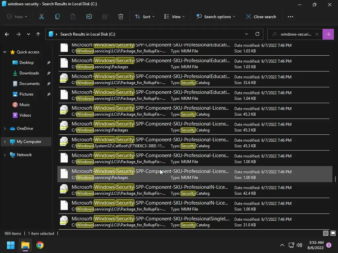Viewport: 338px width, 253px height.
Task: Click the Share icon in toolbar
Action: pyautogui.click(x=105, y=16)
